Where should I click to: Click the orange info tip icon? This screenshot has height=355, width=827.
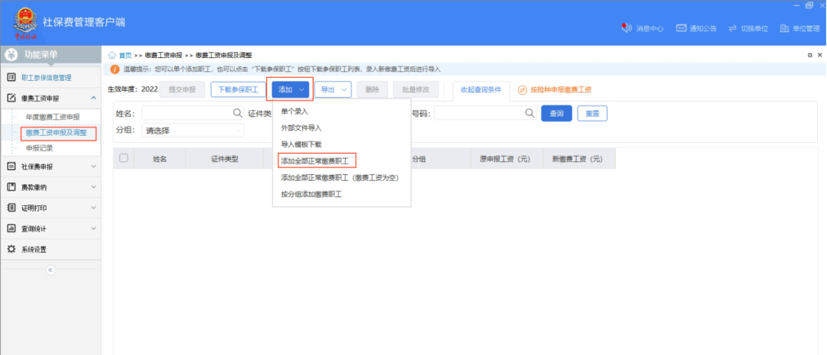tap(115, 69)
